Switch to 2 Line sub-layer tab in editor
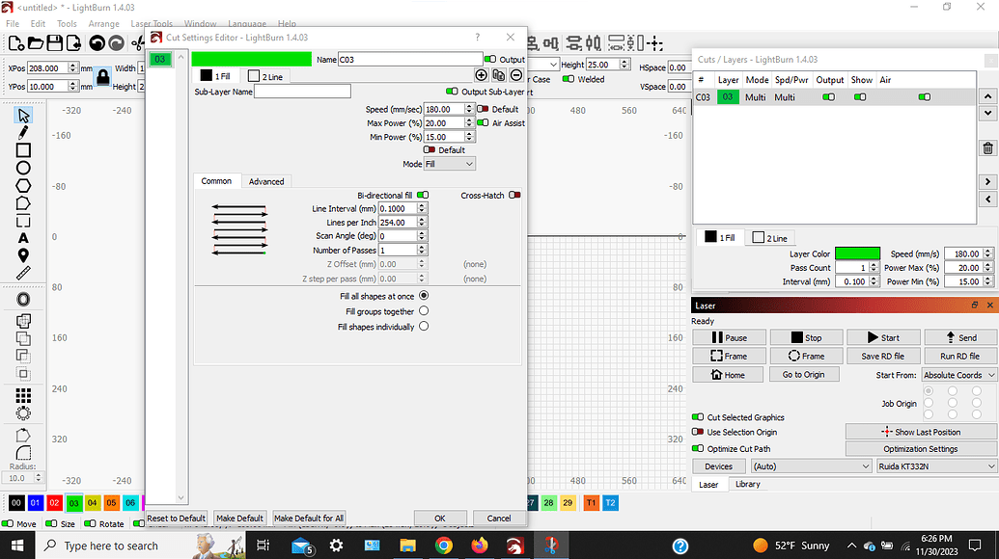Image resolution: width=999 pixels, height=559 pixels. 265,76
